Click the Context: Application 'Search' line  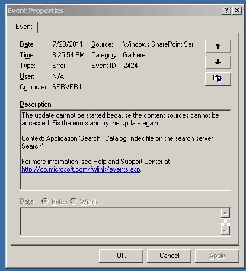(117, 138)
